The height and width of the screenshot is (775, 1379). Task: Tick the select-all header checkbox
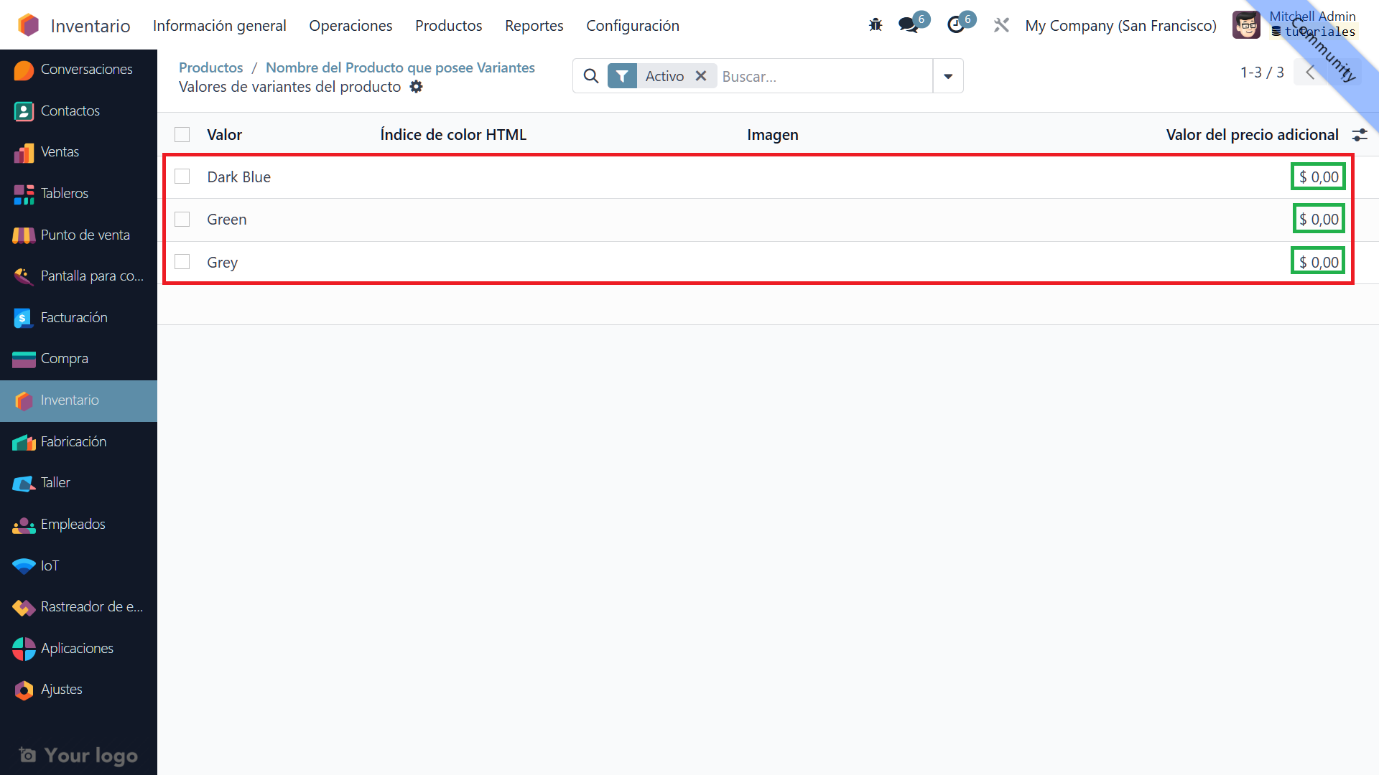click(x=182, y=135)
